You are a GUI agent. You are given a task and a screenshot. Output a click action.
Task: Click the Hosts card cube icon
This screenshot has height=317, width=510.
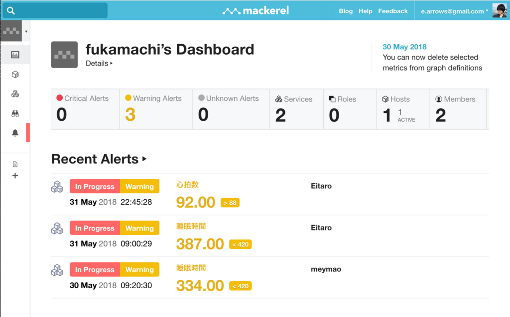tap(385, 99)
